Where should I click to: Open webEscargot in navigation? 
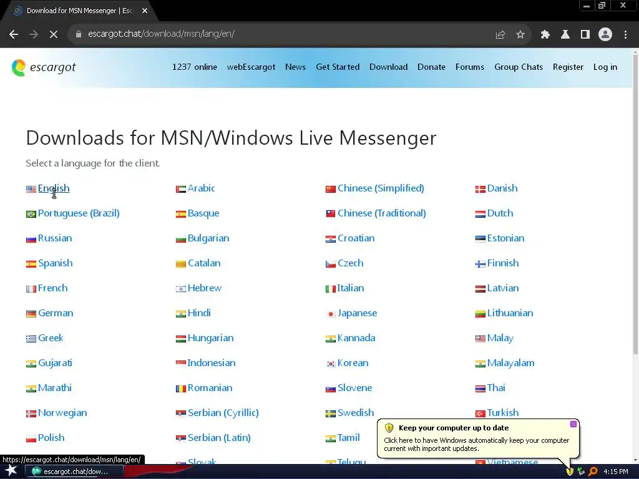251,67
